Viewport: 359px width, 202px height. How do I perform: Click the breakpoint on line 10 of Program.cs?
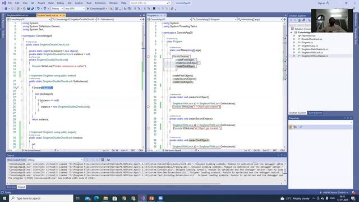(148, 56)
